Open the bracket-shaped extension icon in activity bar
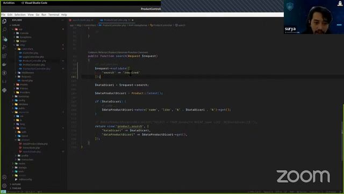The width and height of the screenshot is (344, 194). pyautogui.click(x=4, y=81)
